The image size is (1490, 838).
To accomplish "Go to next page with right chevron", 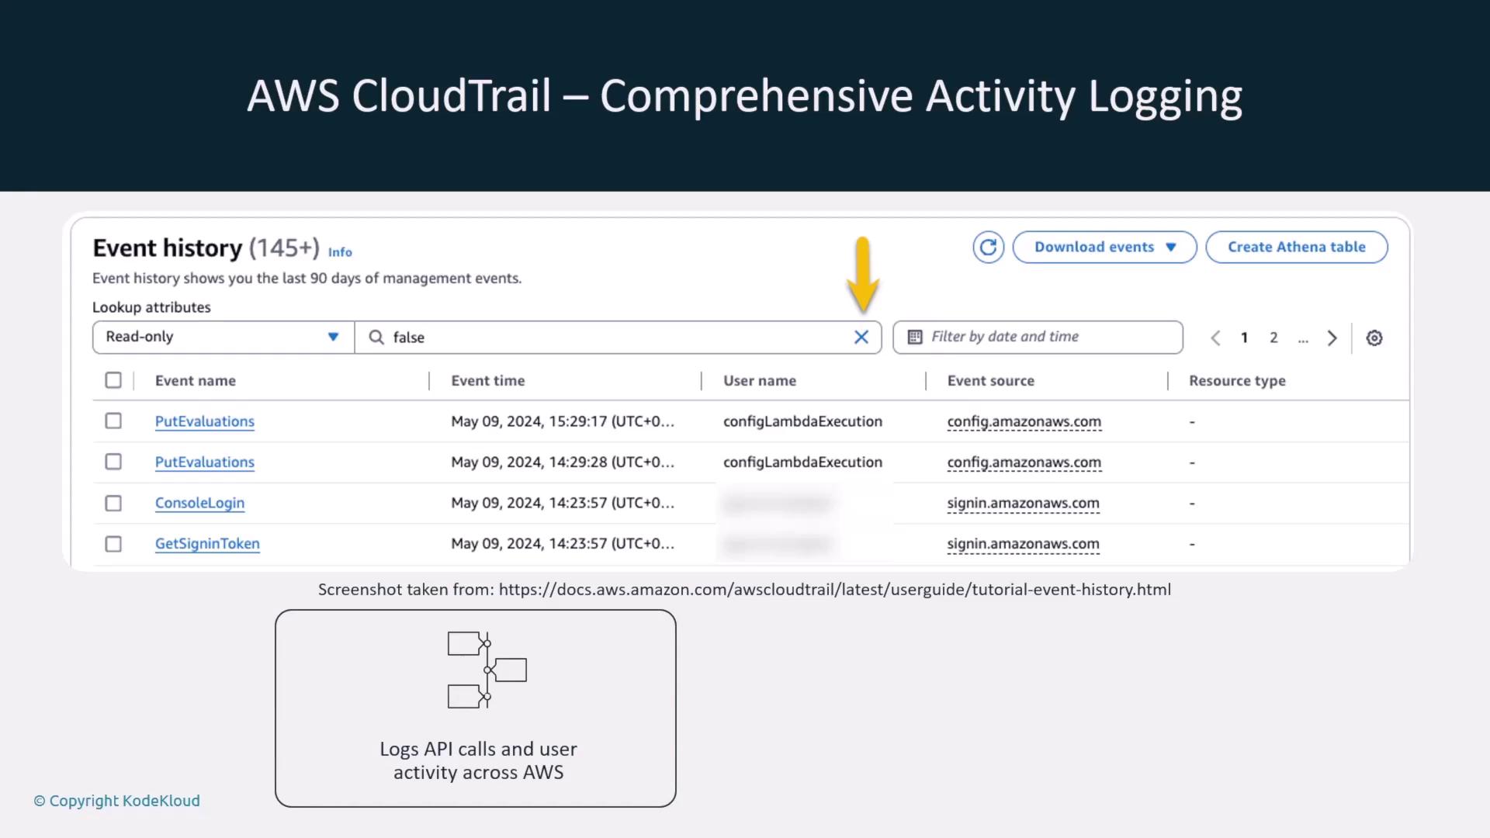I will 1332,338.
